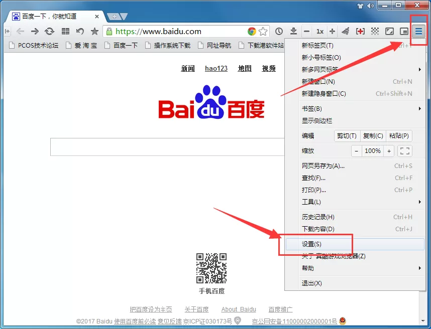Open the hamburger main menu button
Screen dimensions: 431x329
click(x=418, y=32)
